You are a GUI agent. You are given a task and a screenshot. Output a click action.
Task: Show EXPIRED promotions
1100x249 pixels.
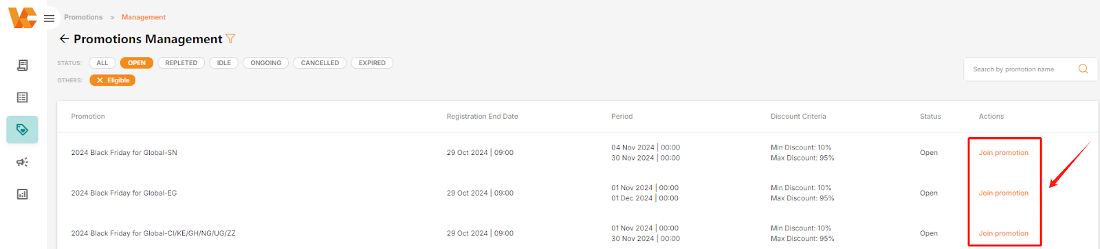point(372,63)
